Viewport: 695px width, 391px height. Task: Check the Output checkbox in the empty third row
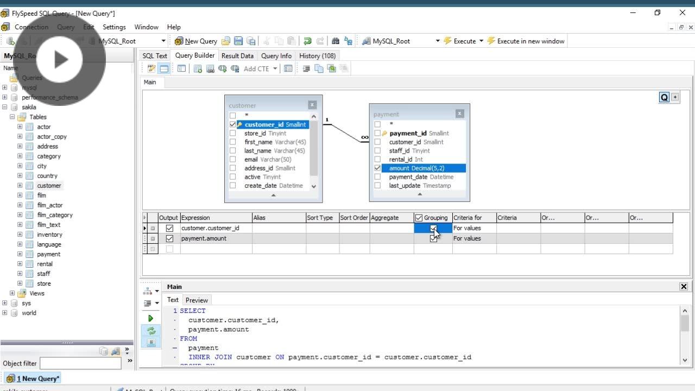coord(168,249)
